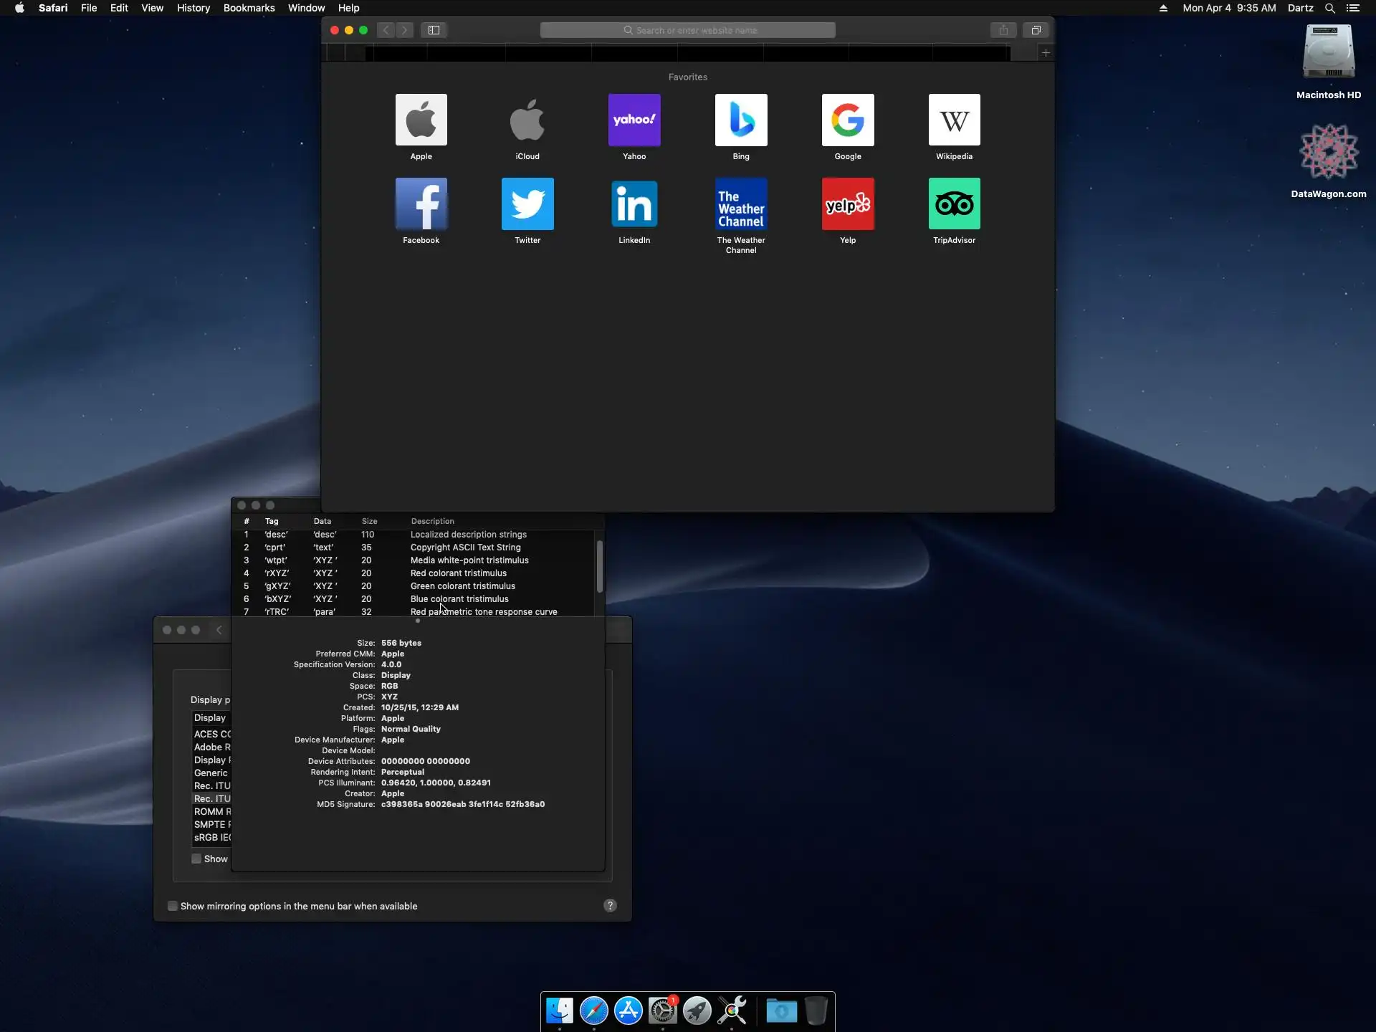Enable Show mirroring options checkbox
This screenshot has height=1032, width=1376.
pyautogui.click(x=173, y=906)
